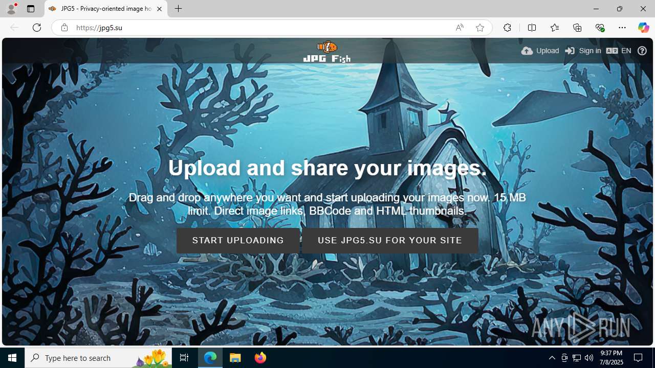This screenshot has width=655, height=368.
Task: Click USE JPG5.SU FOR YOUR SITE button
Action: 390,240
